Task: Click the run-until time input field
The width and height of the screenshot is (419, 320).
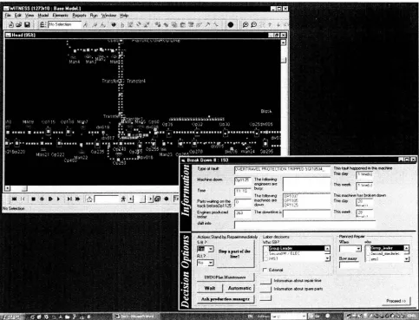Action: [107, 199]
